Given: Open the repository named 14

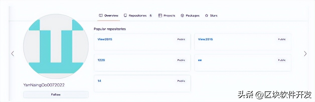Looking at the screenshot, I should click(x=99, y=81).
